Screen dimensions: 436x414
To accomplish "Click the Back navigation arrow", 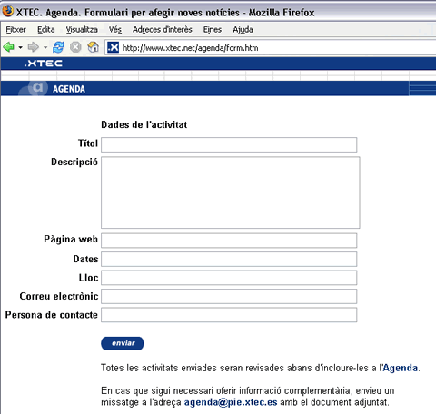I will 8,47.
